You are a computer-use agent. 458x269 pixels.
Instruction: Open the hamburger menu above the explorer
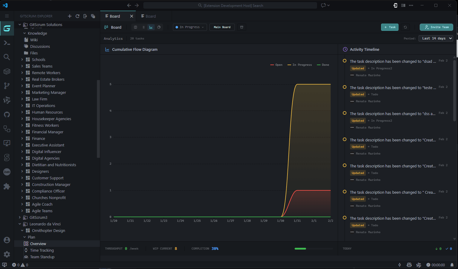[7, 16]
